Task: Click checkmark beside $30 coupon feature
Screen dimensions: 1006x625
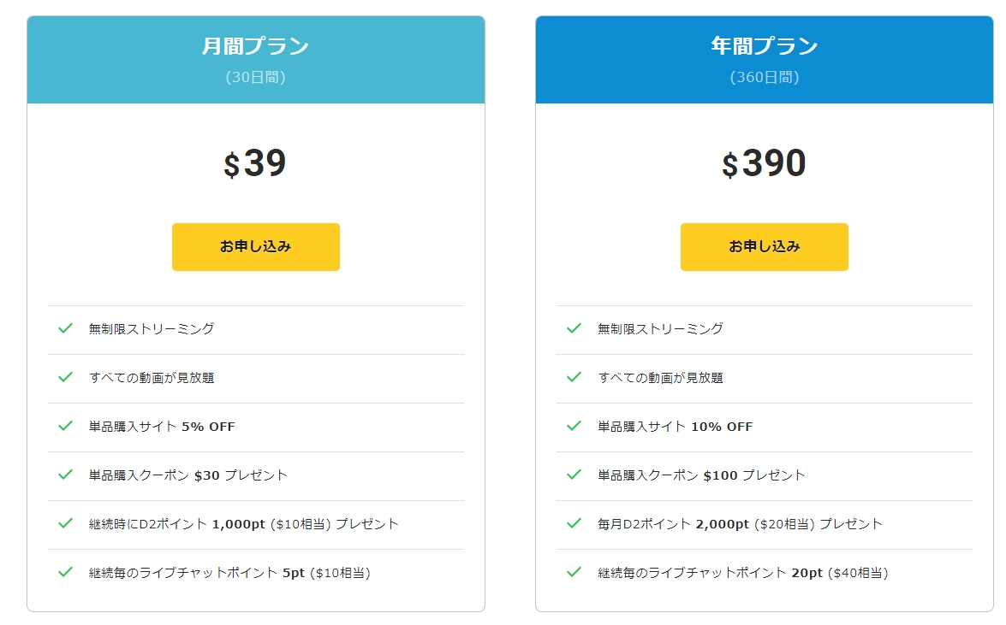Action: (65, 475)
